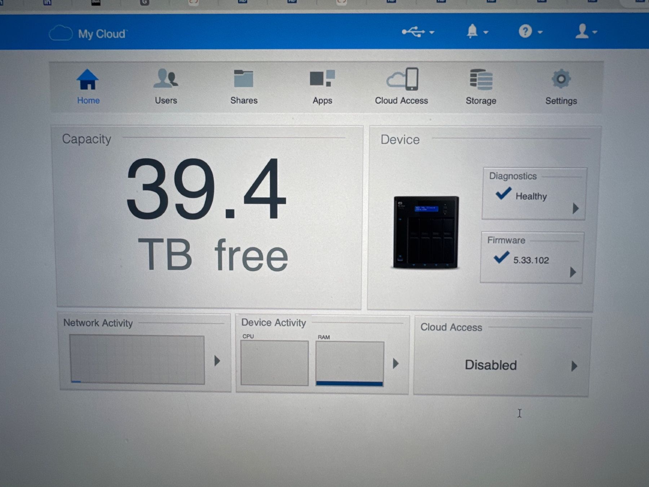Viewport: 649px width, 487px height.
Task: Click the help question mark icon
Action: [525, 31]
